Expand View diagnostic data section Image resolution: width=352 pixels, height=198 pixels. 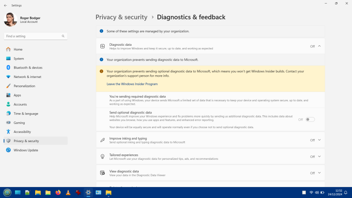(x=319, y=173)
